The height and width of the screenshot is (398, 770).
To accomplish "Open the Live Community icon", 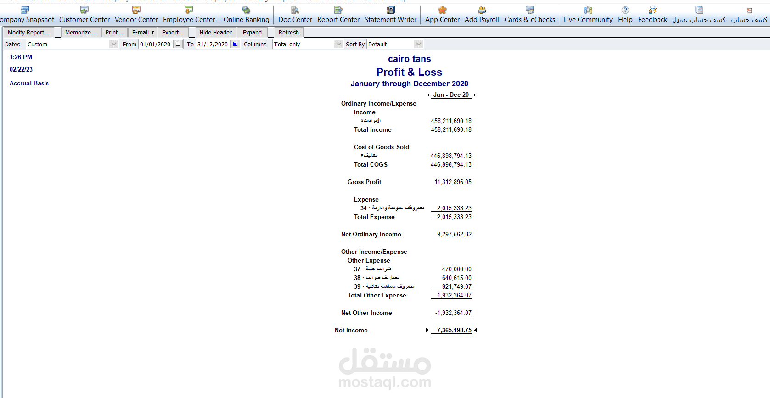I will [x=588, y=10].
